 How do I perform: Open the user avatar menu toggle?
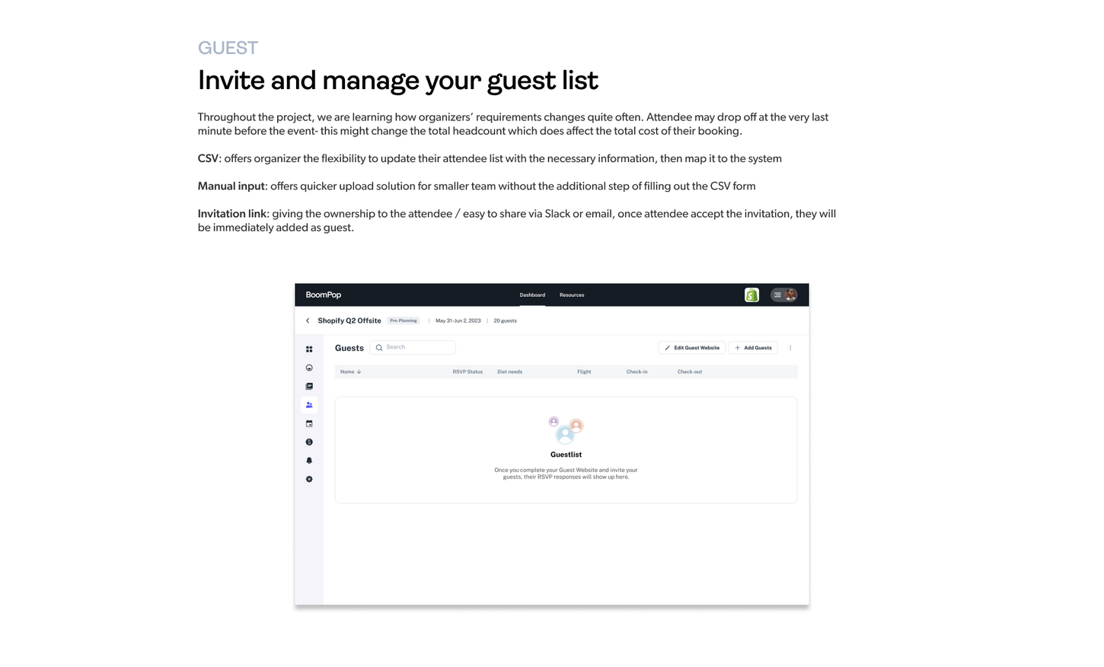784,295
